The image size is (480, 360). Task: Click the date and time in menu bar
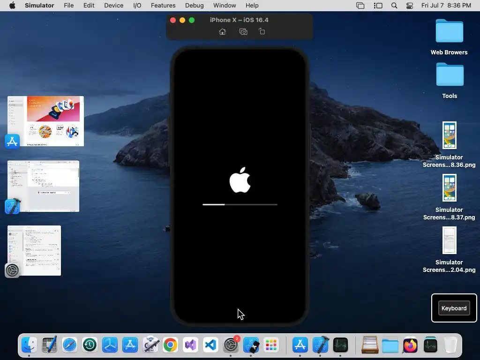pyautogui.click(x=446, y=6)
